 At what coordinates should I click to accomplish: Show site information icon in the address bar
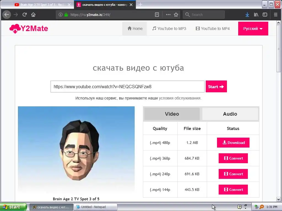click(61, 15)
